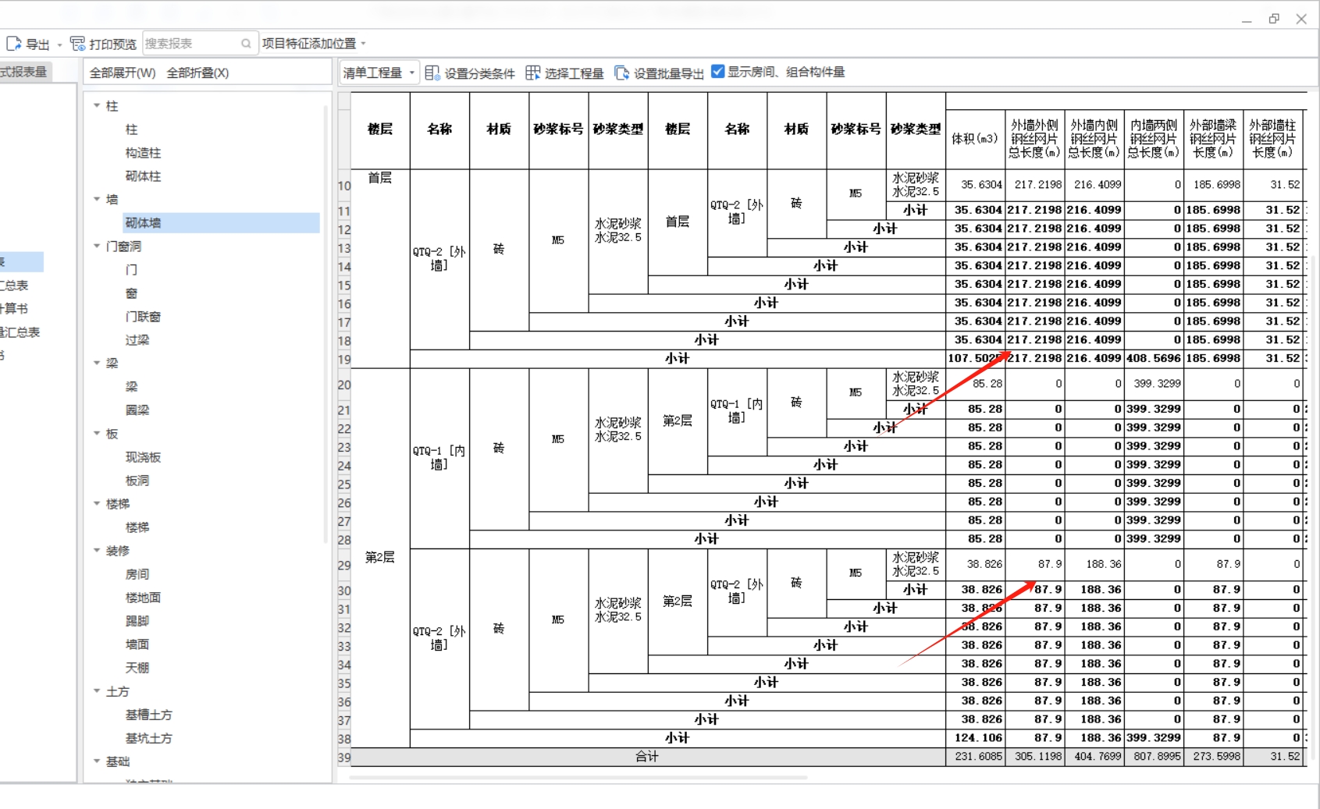Collapse the 板 tree group
Screen dimensions: 1320x809
(97, 433)
